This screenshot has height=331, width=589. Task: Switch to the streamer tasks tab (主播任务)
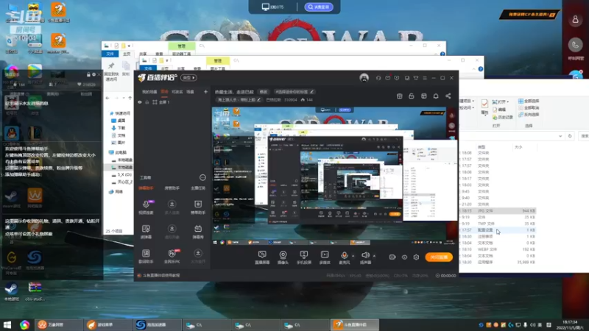[198, 188]
